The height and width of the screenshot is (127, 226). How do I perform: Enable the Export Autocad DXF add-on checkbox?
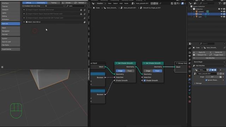coord(27,14)
